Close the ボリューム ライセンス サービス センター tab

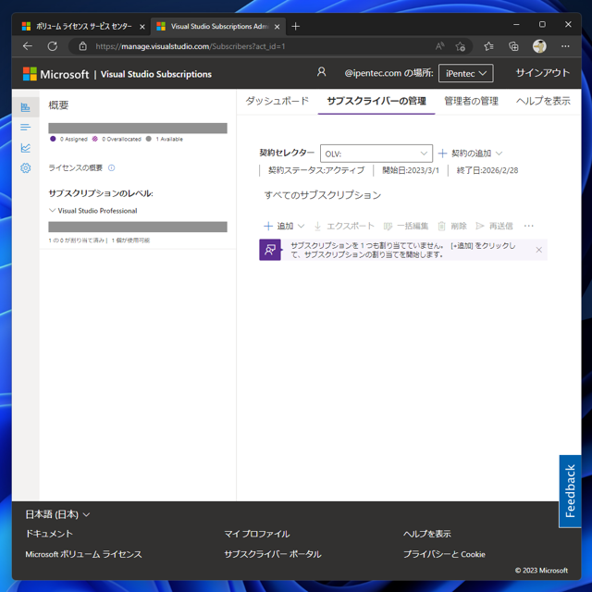142,27
